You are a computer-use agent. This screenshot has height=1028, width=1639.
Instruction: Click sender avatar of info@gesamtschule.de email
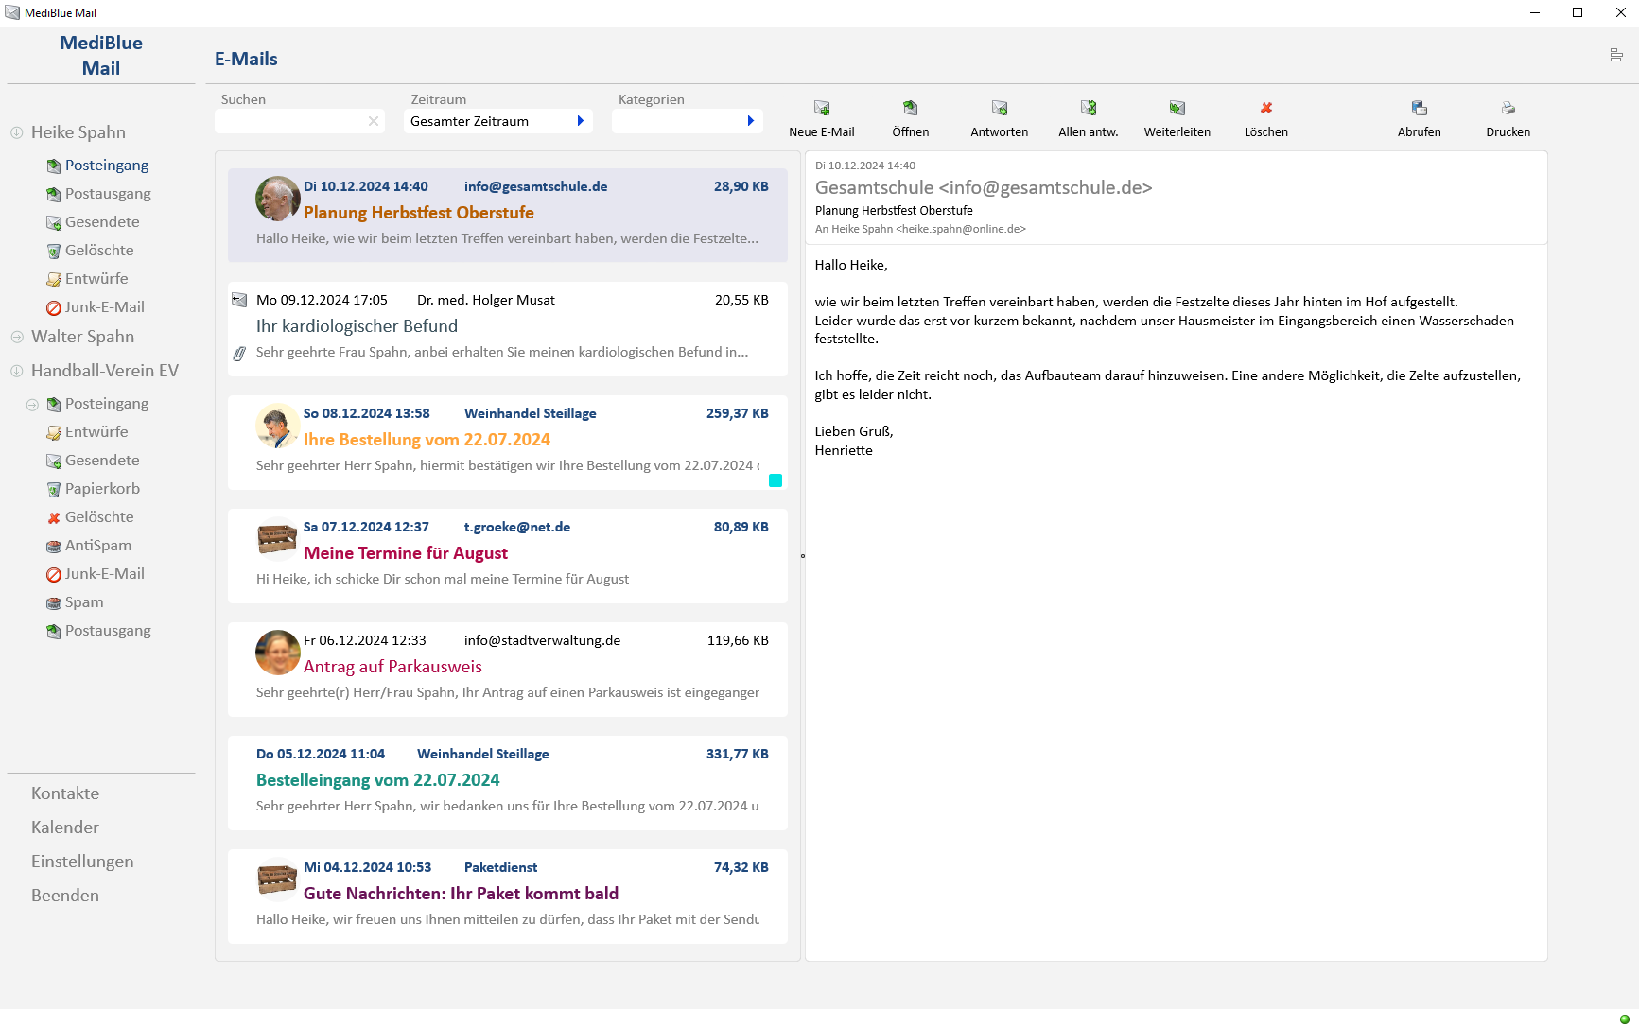[278, 199]
